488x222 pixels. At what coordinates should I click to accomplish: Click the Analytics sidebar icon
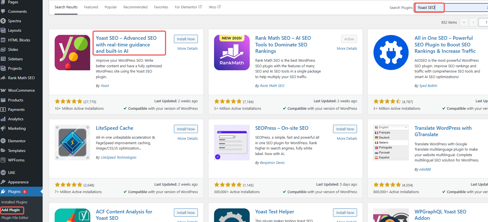3,119
